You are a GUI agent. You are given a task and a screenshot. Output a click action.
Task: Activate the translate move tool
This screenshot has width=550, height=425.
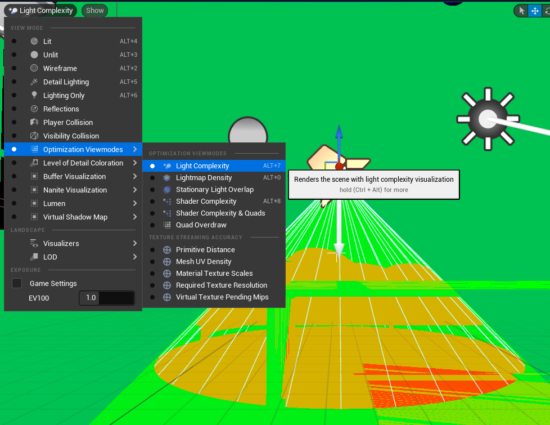[x=535, y=11]
